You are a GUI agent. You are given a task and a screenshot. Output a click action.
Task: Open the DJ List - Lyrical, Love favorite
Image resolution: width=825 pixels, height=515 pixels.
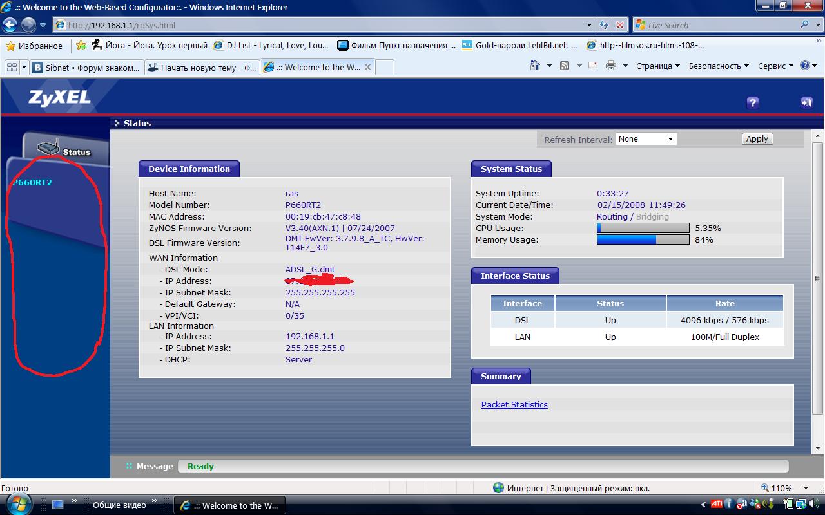[271, 46]
